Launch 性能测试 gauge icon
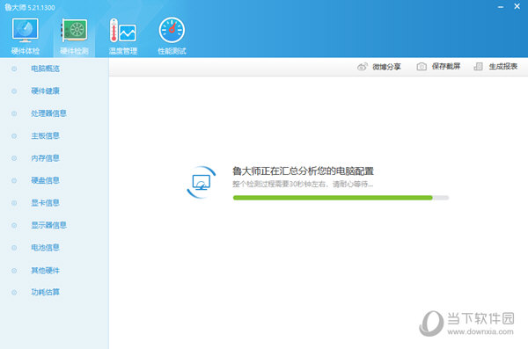 (172, 30)
